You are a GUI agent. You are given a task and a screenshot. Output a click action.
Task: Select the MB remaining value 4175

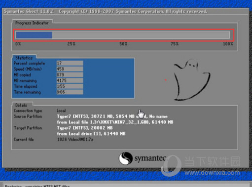click(70, 80)
